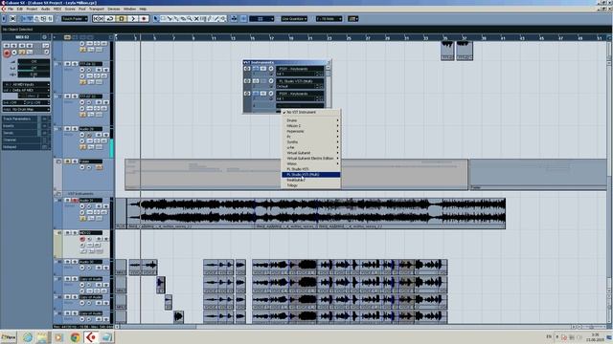Image resolution: width=613 pixels, height=344 pixels.
Task: Open the No Drum Map dropdown
Action: pyautogui.click(x=26, y=110)
